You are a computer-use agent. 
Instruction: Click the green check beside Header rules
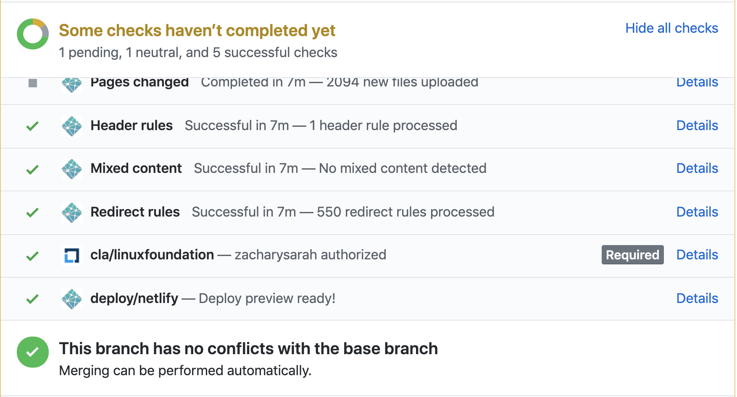coord(32,126)
